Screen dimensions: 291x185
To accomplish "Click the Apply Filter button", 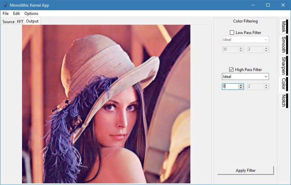I will (x=245, y=170).
